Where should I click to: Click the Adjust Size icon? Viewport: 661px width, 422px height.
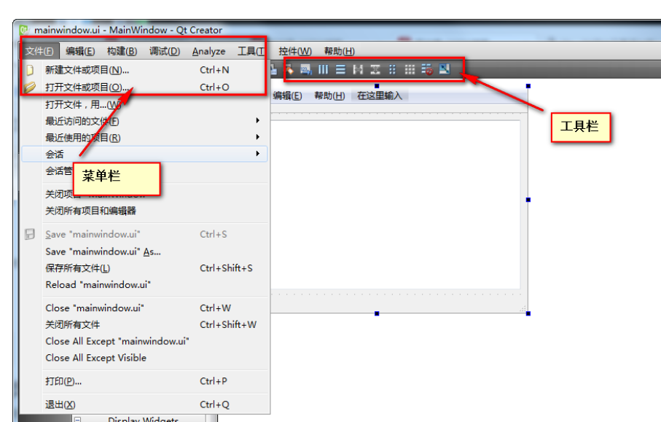point(445,69)
